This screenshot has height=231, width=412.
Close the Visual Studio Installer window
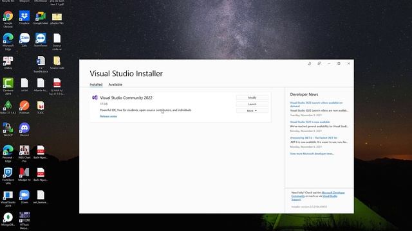point(349,64)
